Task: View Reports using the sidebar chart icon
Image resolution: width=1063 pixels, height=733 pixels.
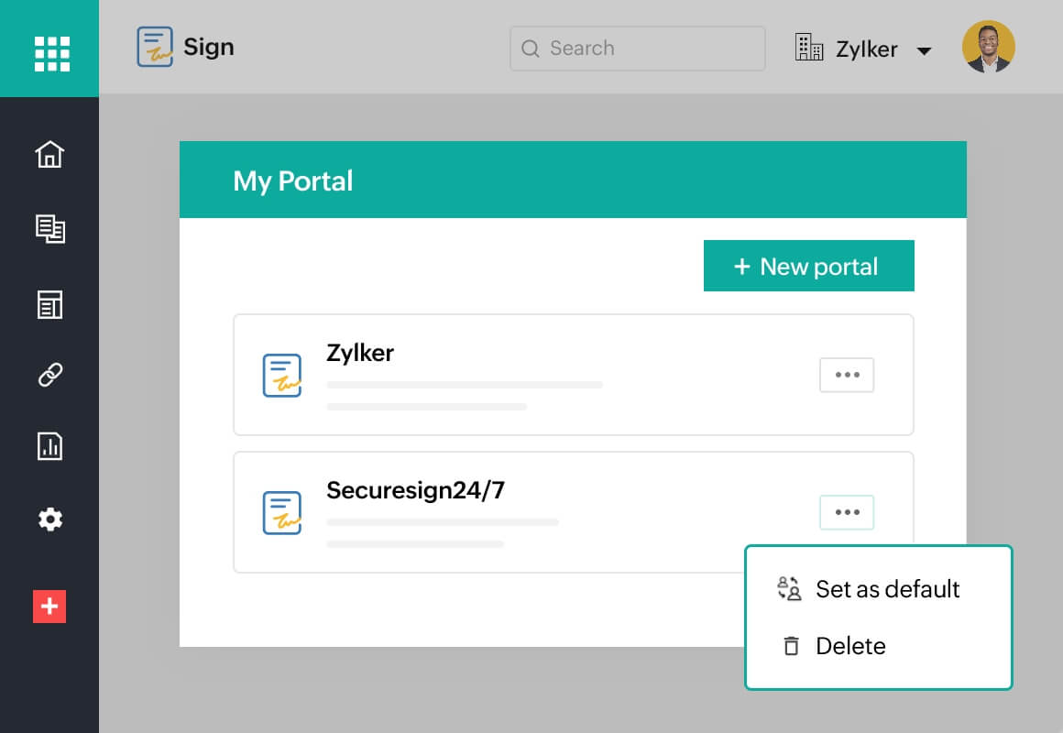Action: tap(49, 446)
